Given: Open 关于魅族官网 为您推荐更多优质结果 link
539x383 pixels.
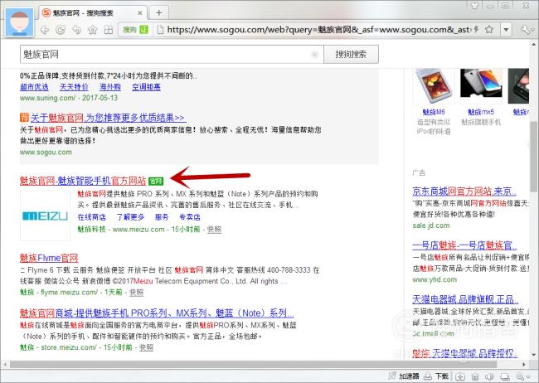Looking at the screenshot, I should (108, 118).
